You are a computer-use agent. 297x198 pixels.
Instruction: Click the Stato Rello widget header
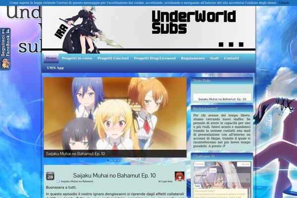coord(222,81)
